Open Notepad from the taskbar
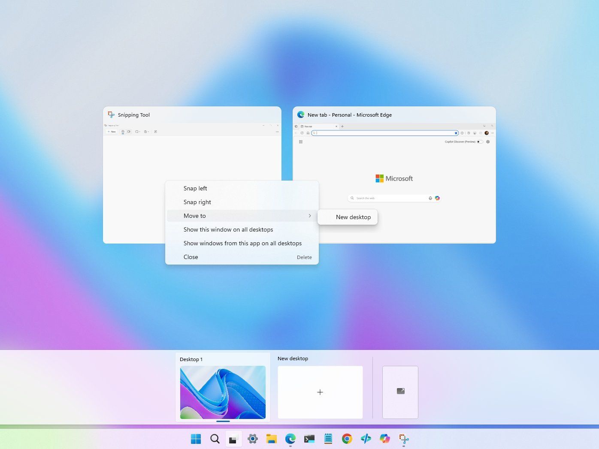Screen dimensions: 599x449 click(x=328, y=439)
